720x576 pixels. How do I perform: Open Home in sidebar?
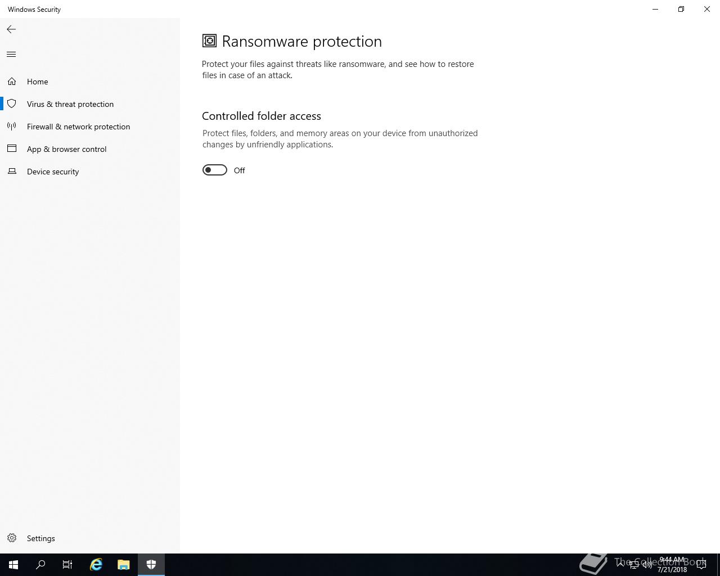[x=38, y=82]
